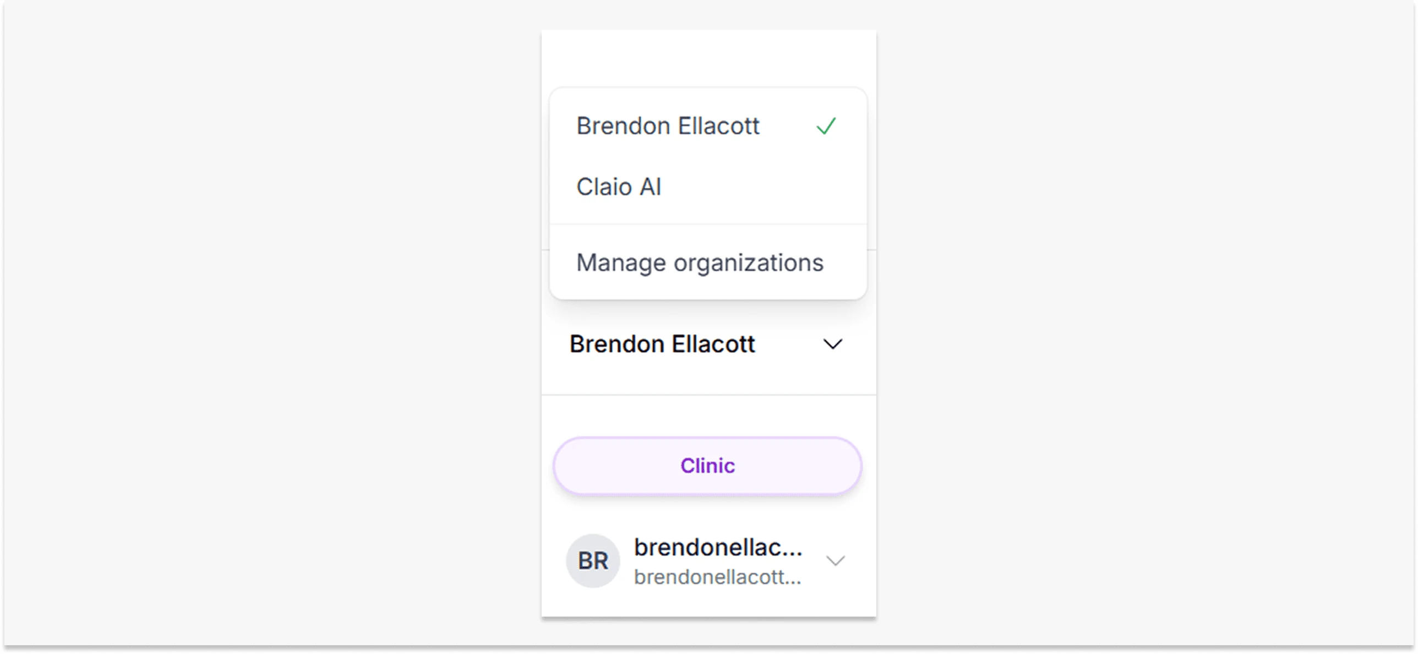Viewport: 1418px width, 654px height.
Task: Click the gray truncated brendonellacott... email
Action: pyautogui.click(x=717, y=577)
